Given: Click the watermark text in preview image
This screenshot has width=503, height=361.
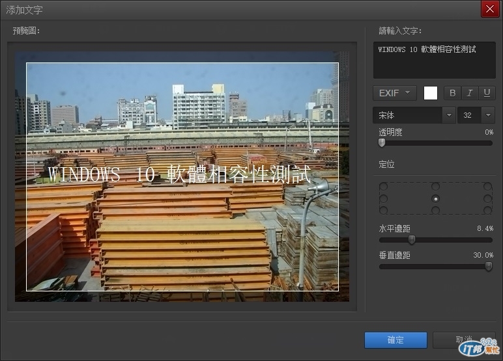Looking at the screenshot, I should pos(180,174).
